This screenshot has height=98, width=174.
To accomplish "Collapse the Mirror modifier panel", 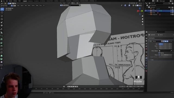I will (x=149, y=41).
